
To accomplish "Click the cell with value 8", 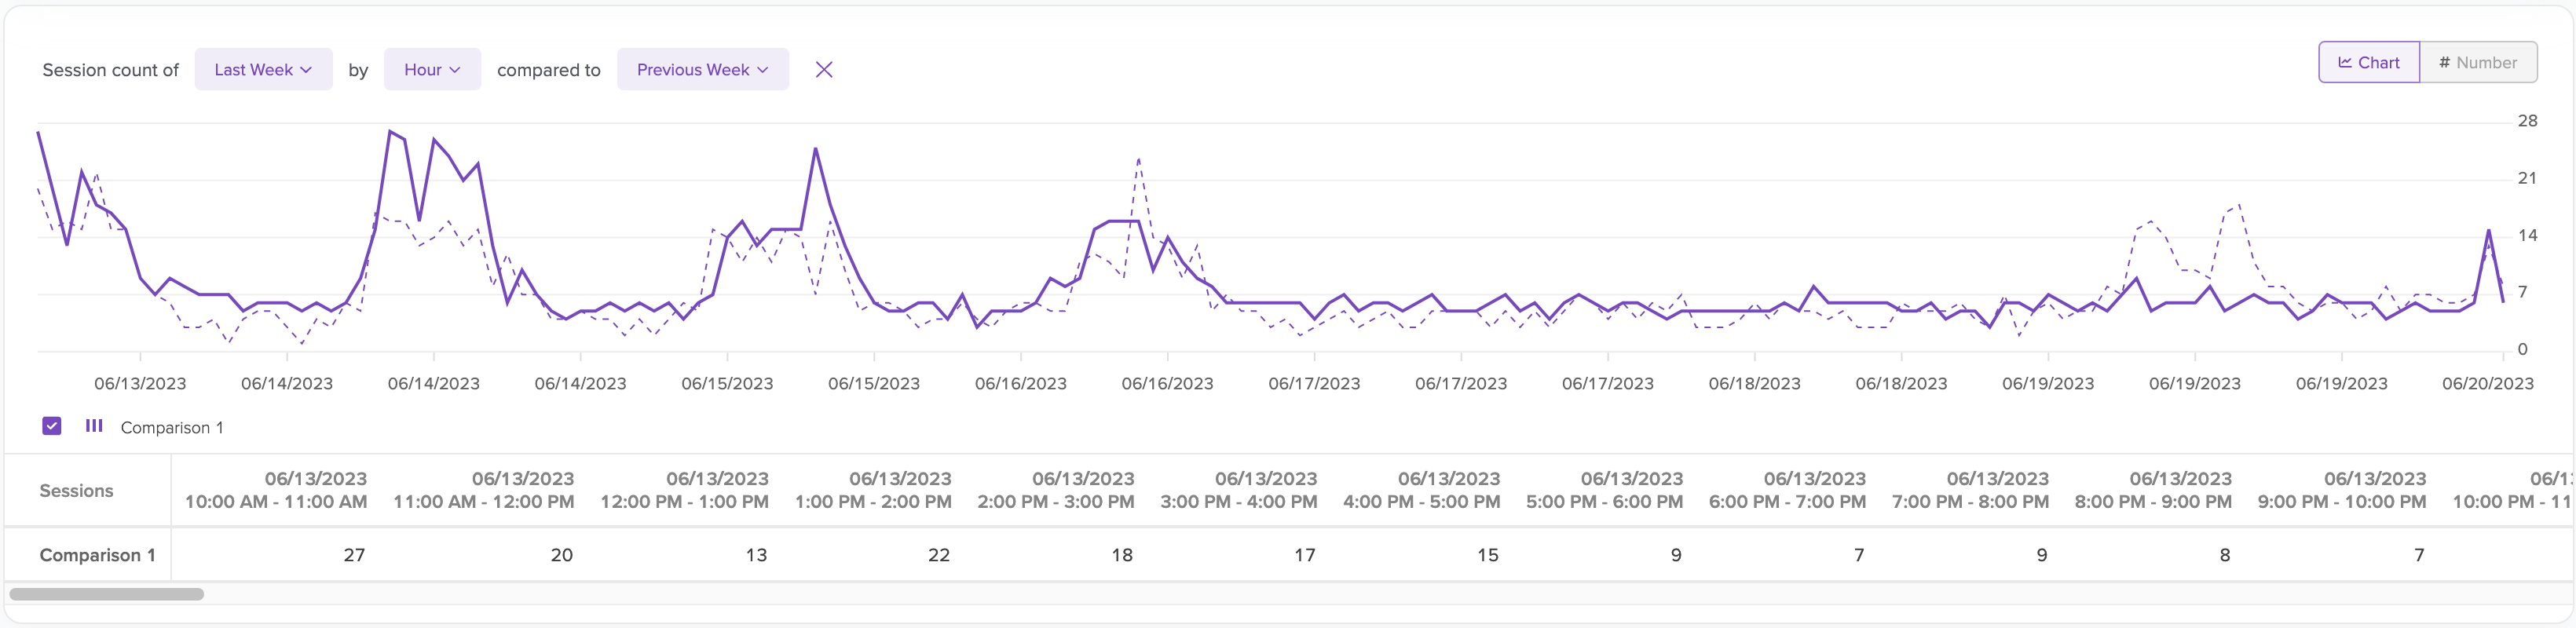I will point(2225,555).
